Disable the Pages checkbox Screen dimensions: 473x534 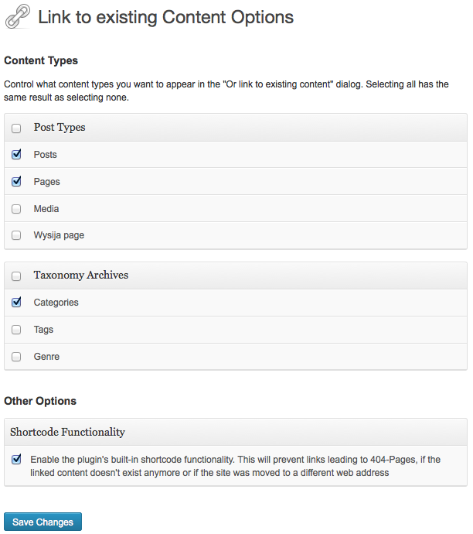(x=16, y=181)
